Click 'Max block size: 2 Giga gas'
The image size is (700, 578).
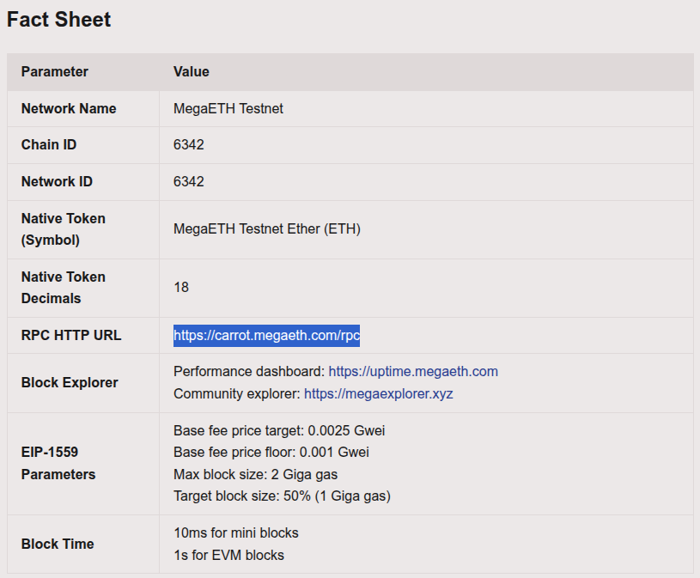point(255,474)
